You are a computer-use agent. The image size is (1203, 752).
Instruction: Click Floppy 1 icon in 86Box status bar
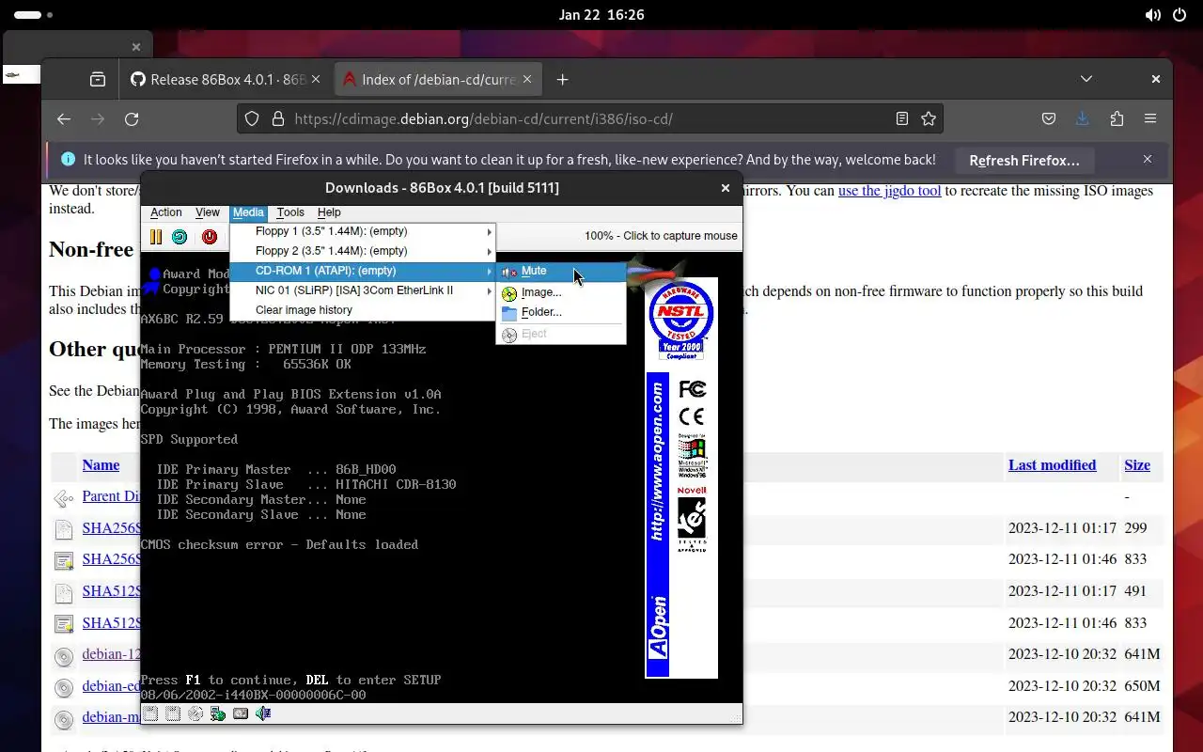pos(150,714)
